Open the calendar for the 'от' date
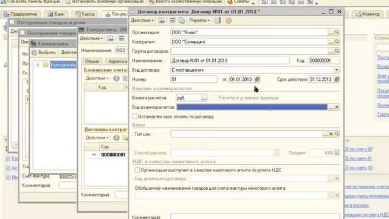The height and width of the screenshot is (219, 389). tap(257, 80)
